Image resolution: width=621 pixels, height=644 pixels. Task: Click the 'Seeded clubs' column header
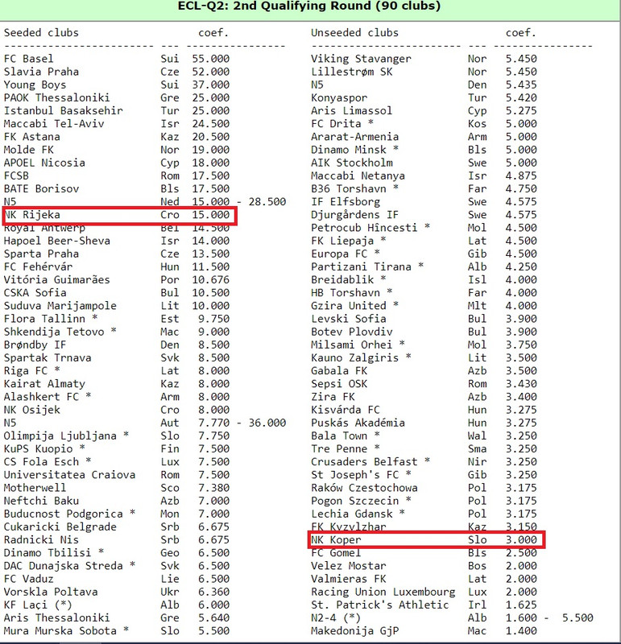coord(41,32)
